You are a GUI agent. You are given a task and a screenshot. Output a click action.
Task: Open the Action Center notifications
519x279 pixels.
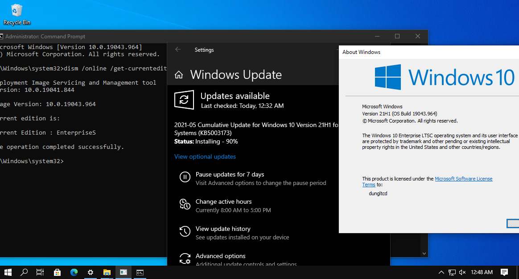(x=504, y=272)
